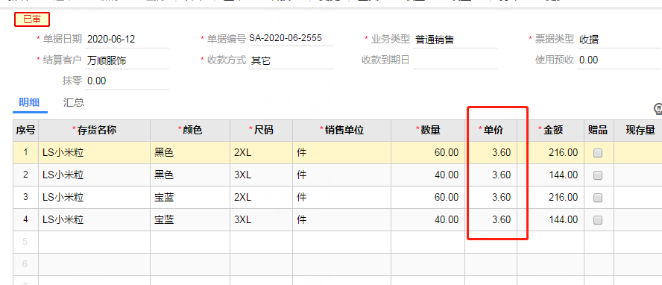
Task: Click size 3XL in row 4
Action: (262, 219)
